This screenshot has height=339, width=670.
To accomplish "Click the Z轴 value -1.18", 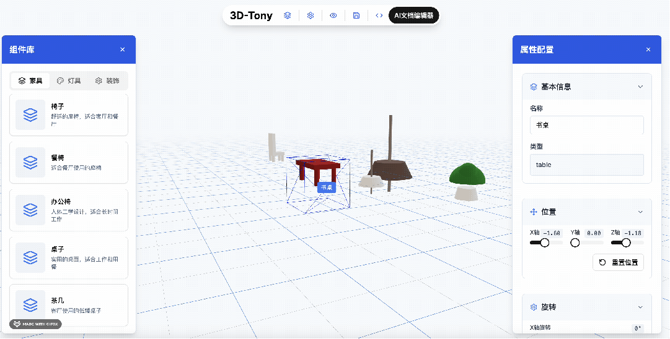I will click(633, 233).
